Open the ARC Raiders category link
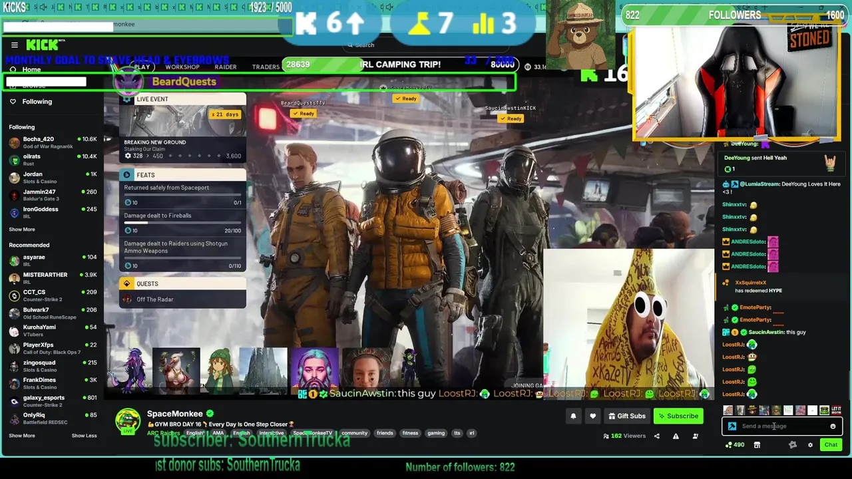852x479 pixels. (x=163, y=433)
